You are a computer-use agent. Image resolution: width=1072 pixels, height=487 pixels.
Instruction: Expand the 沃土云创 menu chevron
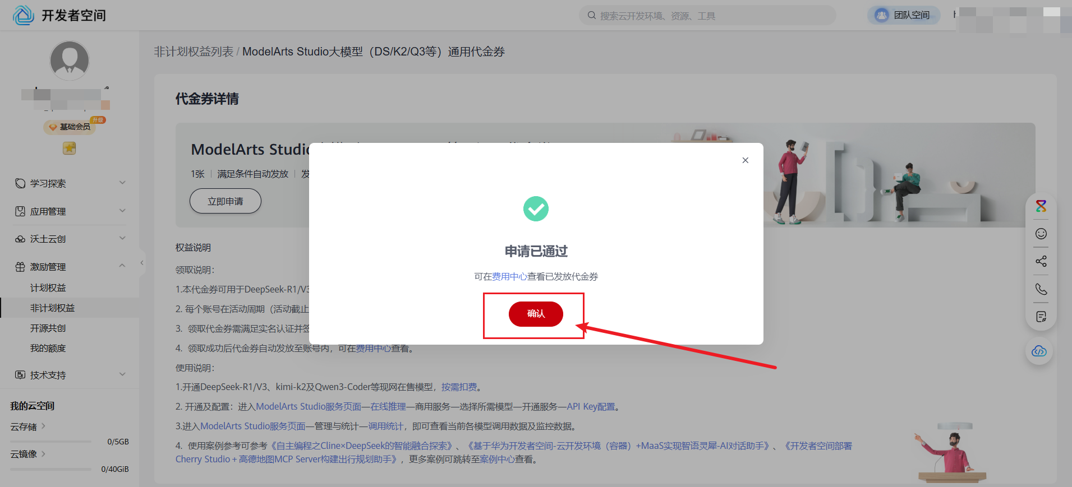coord(122,239)
